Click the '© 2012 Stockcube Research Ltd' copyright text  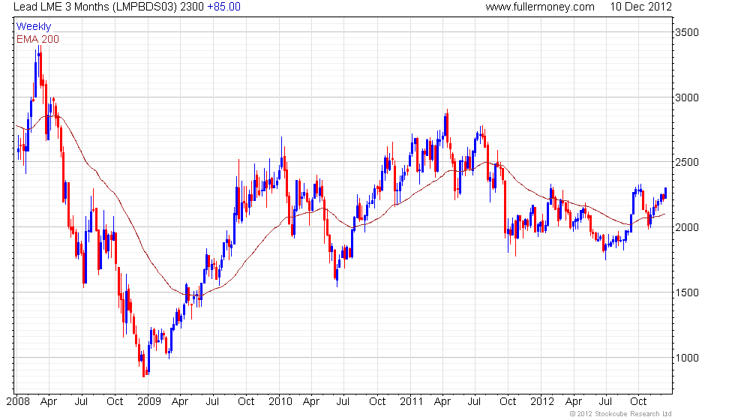click(621, 414)
